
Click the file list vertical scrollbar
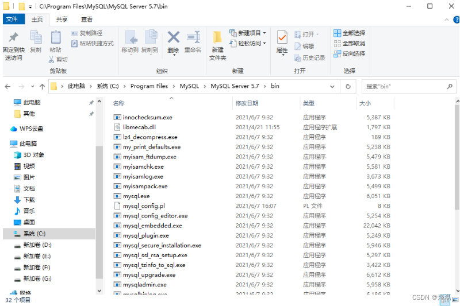click(457, 158)
